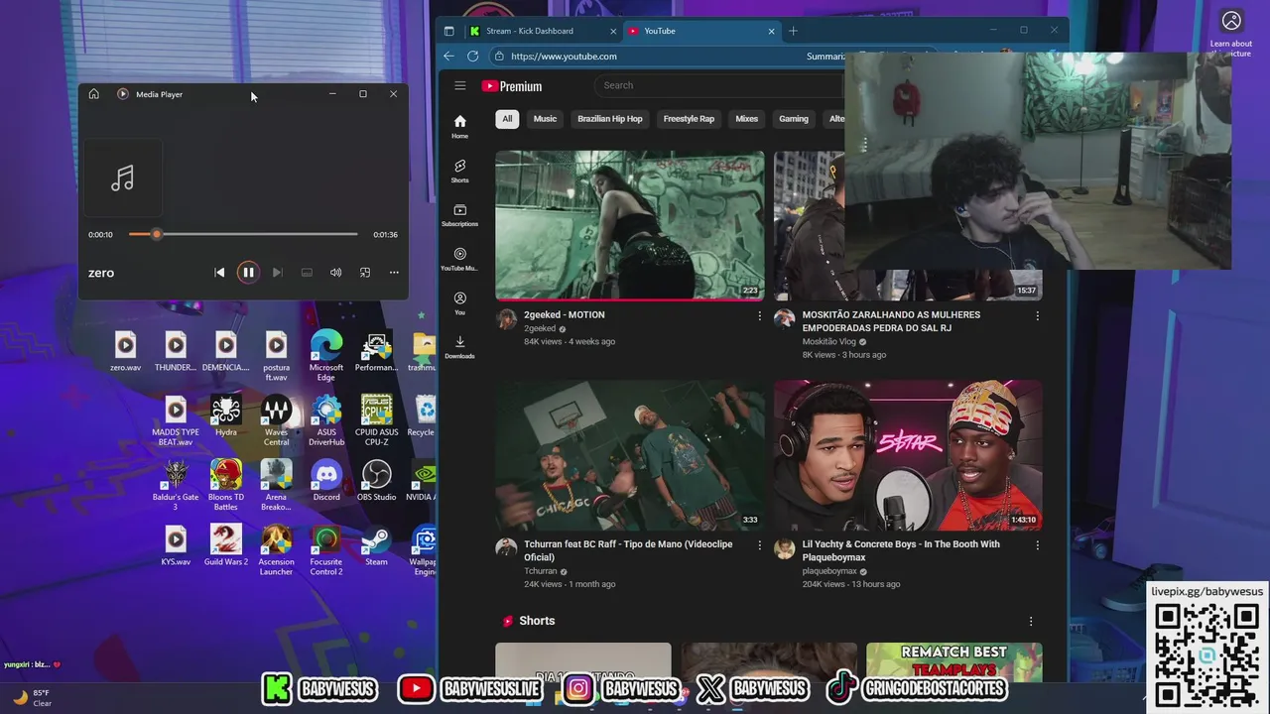Image resolution: width=1270 pixels, height=714 pixels.
Task: Select the DEMENCIA desktop audio file
Action: (x=225, y=352)
